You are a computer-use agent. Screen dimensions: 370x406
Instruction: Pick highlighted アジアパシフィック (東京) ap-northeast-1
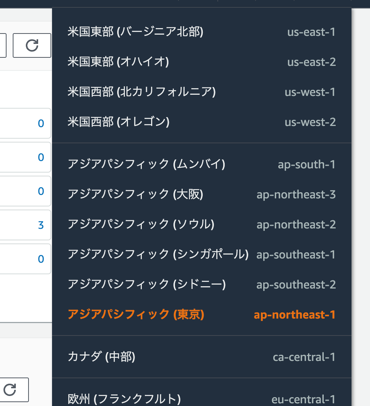202,315
